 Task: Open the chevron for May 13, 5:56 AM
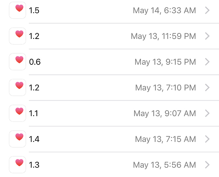[207, 165]
